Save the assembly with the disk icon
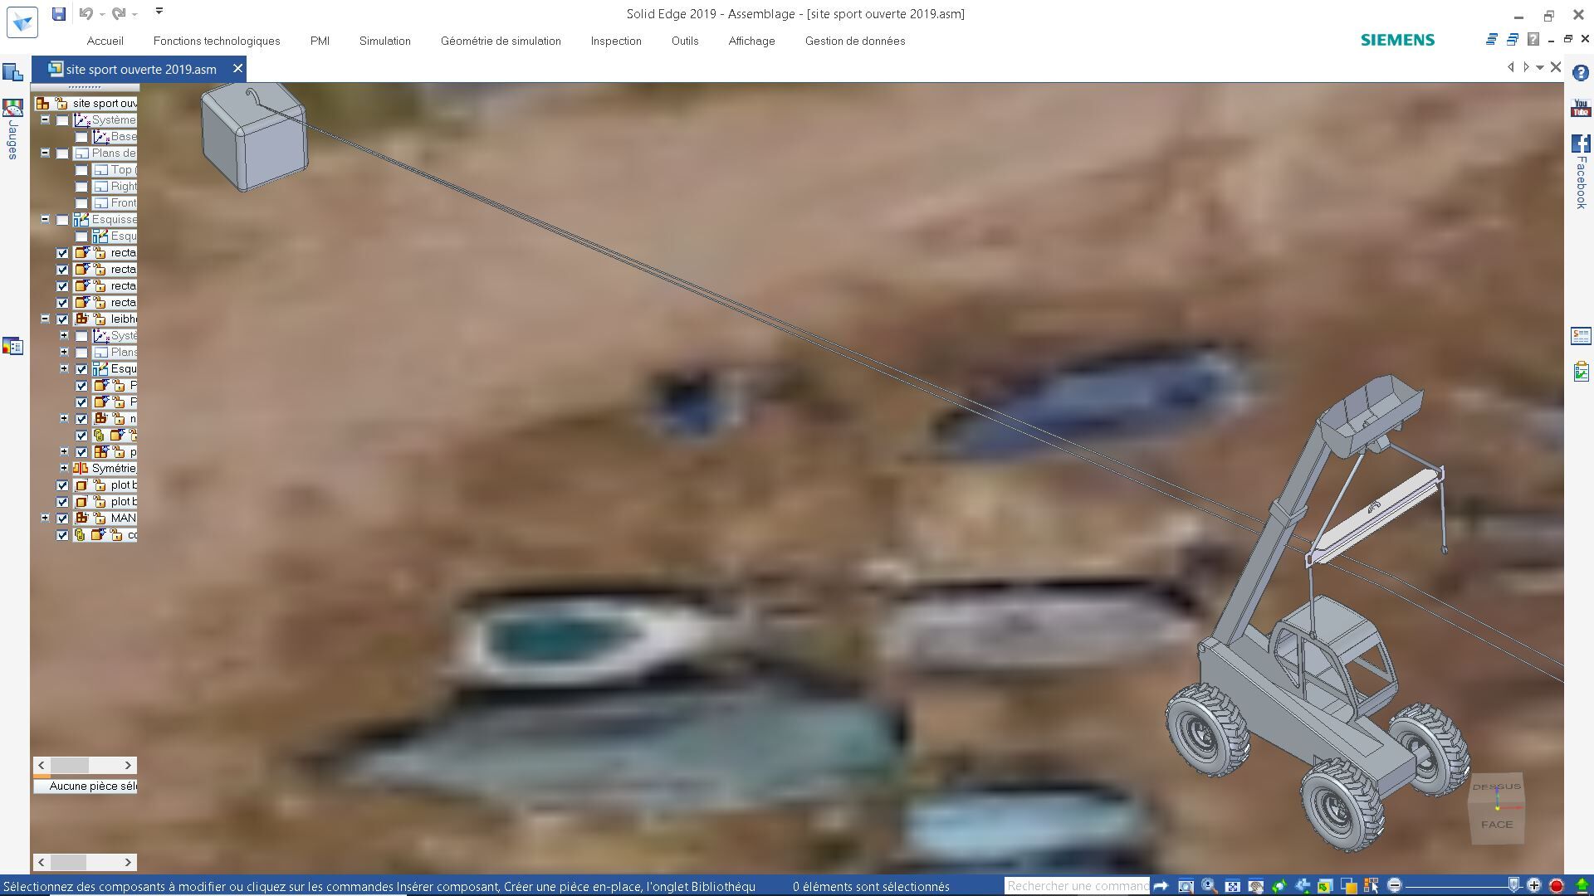 point(58,13)
